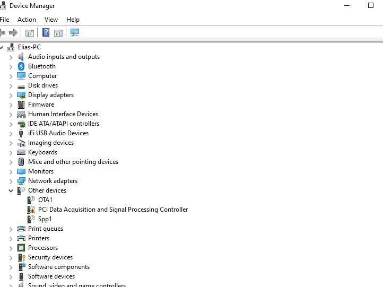The height and width of the screenshot is (287, 383).
Task: Click the Imaging devices camera icon
Action: [21, 143]
